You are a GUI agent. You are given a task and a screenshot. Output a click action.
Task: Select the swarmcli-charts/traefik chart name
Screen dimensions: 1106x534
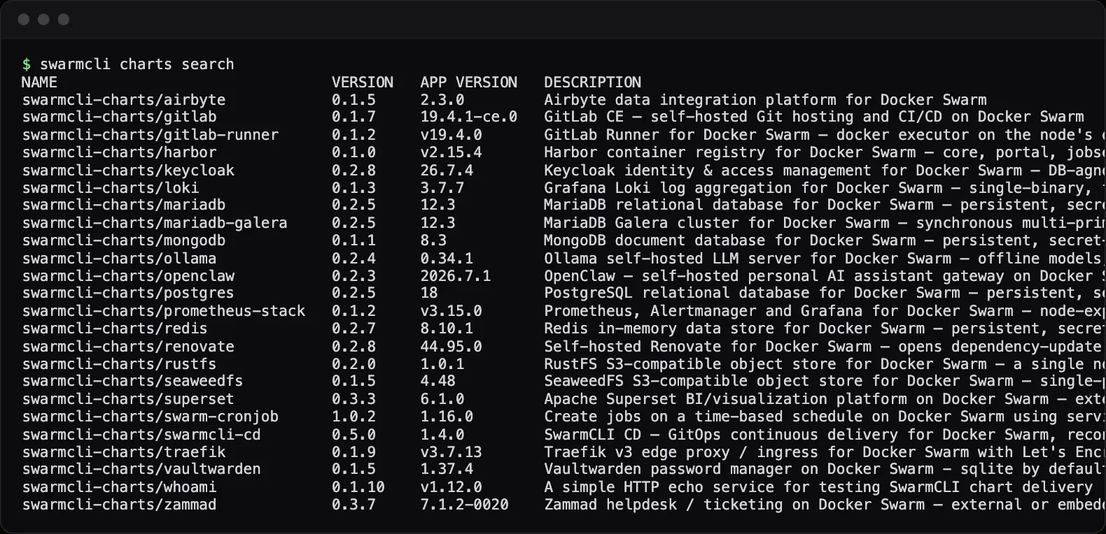(124, 452)
